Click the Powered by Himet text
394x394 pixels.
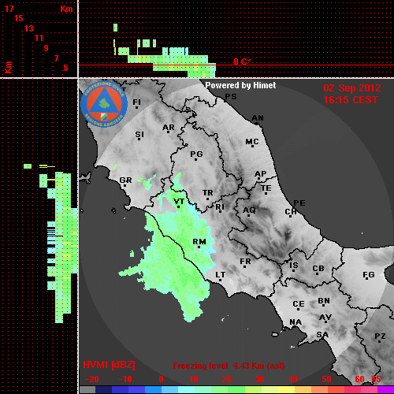(240, 85)
